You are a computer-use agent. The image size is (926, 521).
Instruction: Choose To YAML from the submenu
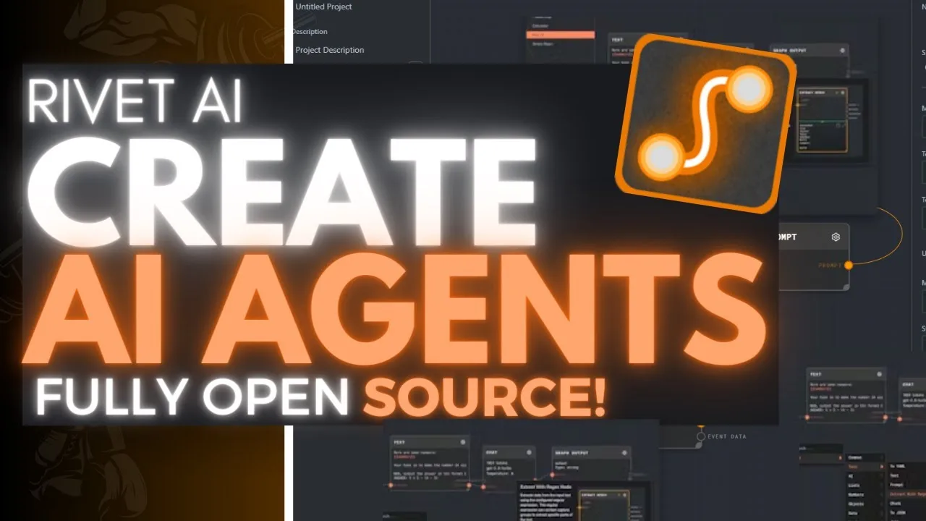click(x=907, y=466)
